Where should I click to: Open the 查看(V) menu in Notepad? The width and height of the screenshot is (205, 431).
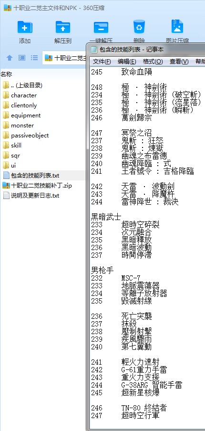[179, 61]
